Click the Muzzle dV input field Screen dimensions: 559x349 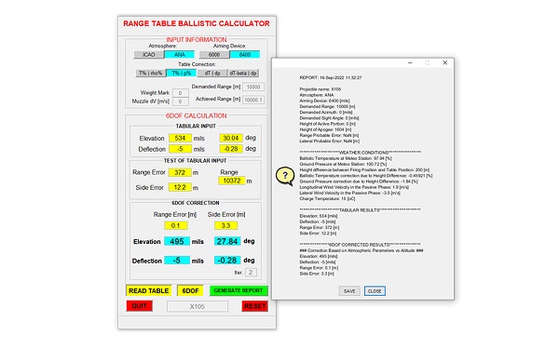point(181,101)
